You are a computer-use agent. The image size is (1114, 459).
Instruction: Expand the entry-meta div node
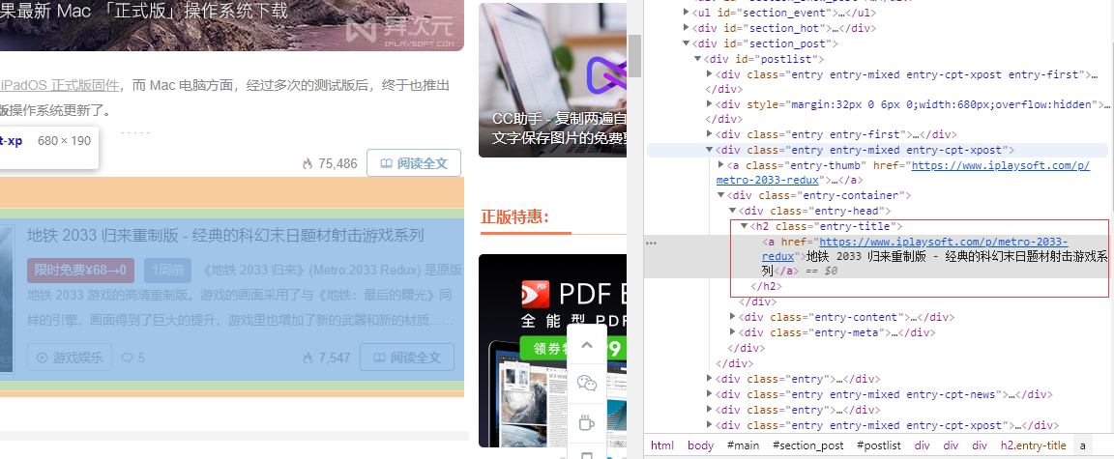coord(733,332)
